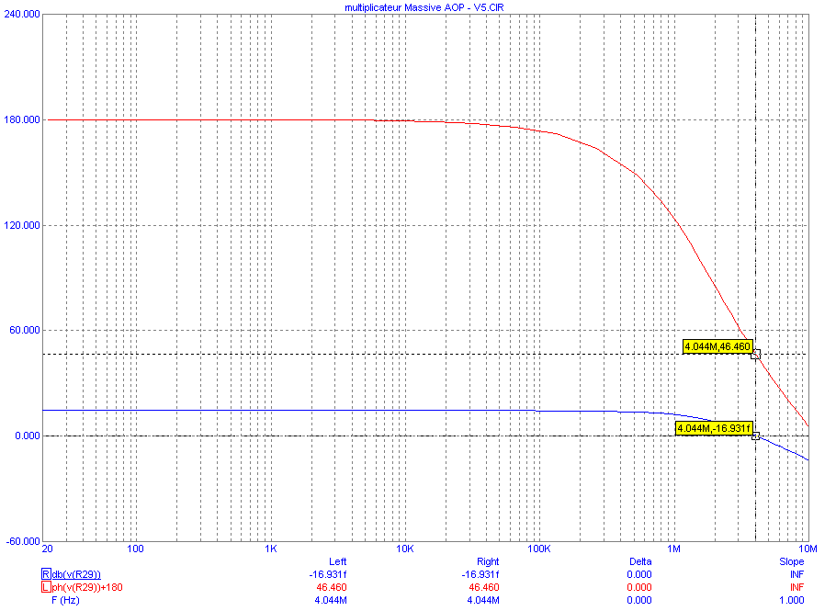The height and width of the screenshot is (611, 836).
Task: Click the plot title multiplicateur Massive AOP - V5.CIR
Action: click(x=424, y=7)
